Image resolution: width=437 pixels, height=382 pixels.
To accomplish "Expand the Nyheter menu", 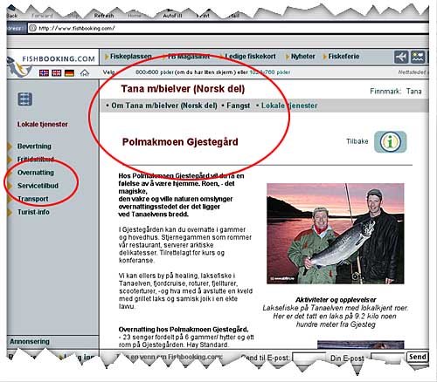I will [x=300, y=57].
